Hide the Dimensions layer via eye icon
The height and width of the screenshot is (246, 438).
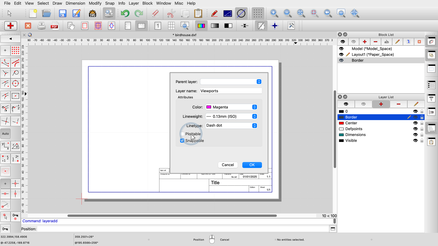415,135
